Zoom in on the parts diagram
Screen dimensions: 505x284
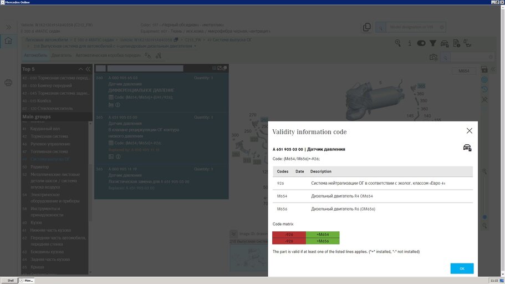[x=484, y=171]
